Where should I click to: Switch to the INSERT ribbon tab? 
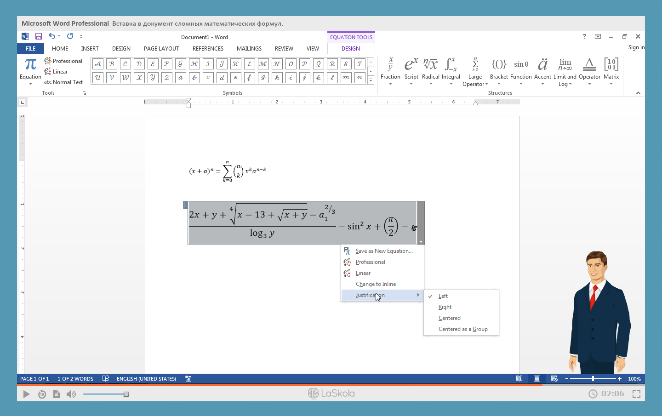(x=90, y=49)
